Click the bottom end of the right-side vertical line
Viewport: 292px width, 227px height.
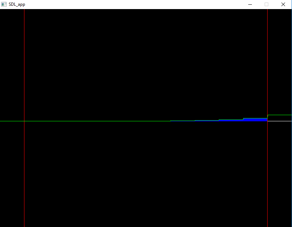267,226
